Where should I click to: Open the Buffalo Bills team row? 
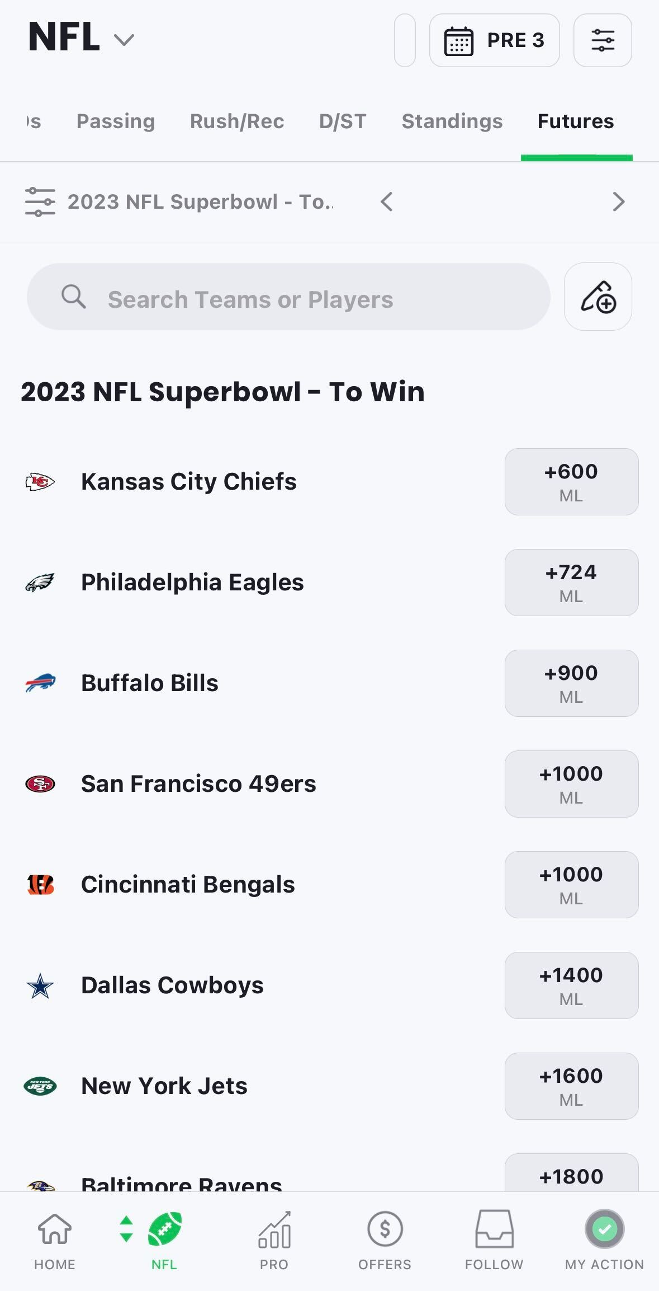pos(330,683)
